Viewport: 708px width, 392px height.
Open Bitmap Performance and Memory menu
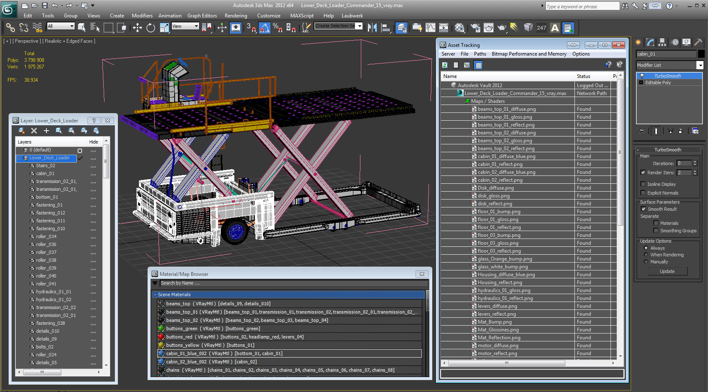coord(529,54)
